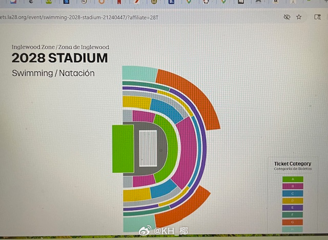This screenshot has width=328, height=240.
Task: Select category D yellow legend swatch
Action: pos(293,201)
